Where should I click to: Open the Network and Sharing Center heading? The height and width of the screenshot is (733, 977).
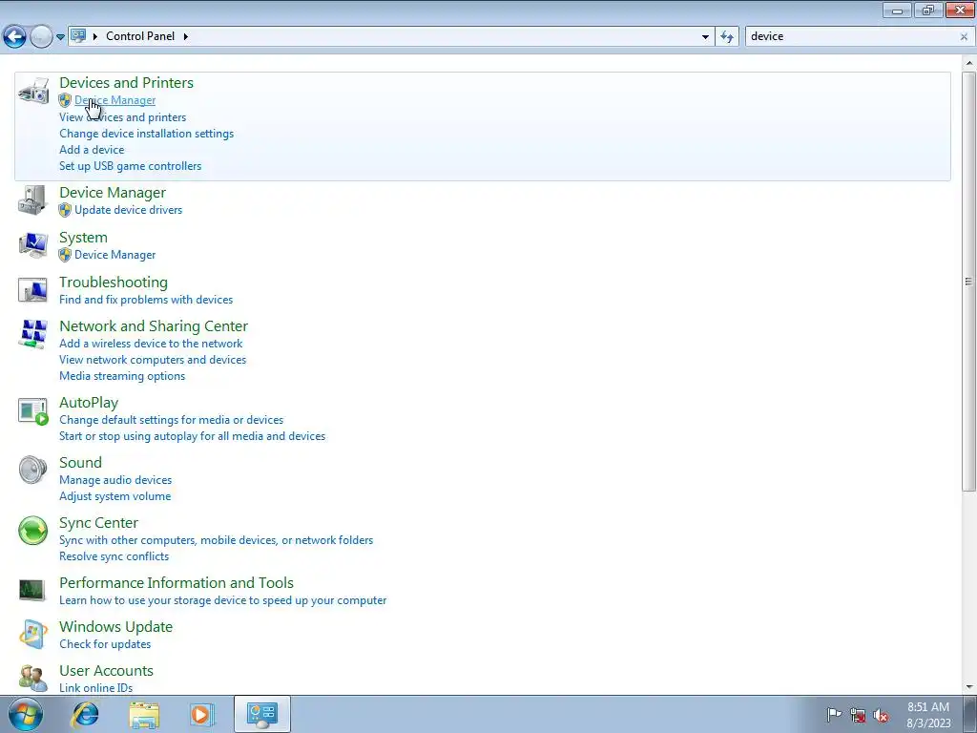coord(154,326)
